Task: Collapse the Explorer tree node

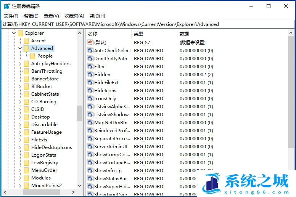Action: tap(14, 33)
